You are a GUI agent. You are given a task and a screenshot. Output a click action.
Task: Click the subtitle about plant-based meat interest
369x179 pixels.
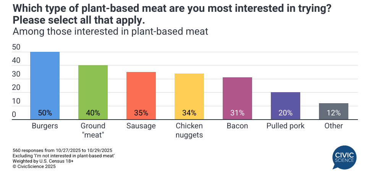pyautogui.click(x=110, y=32)
